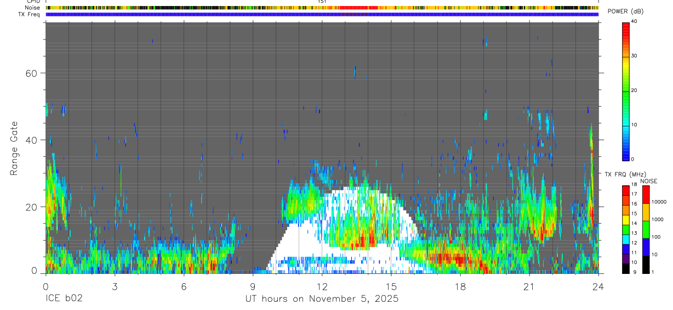Click the blue TX Freq strip above plot

click(x=322, y=15)
